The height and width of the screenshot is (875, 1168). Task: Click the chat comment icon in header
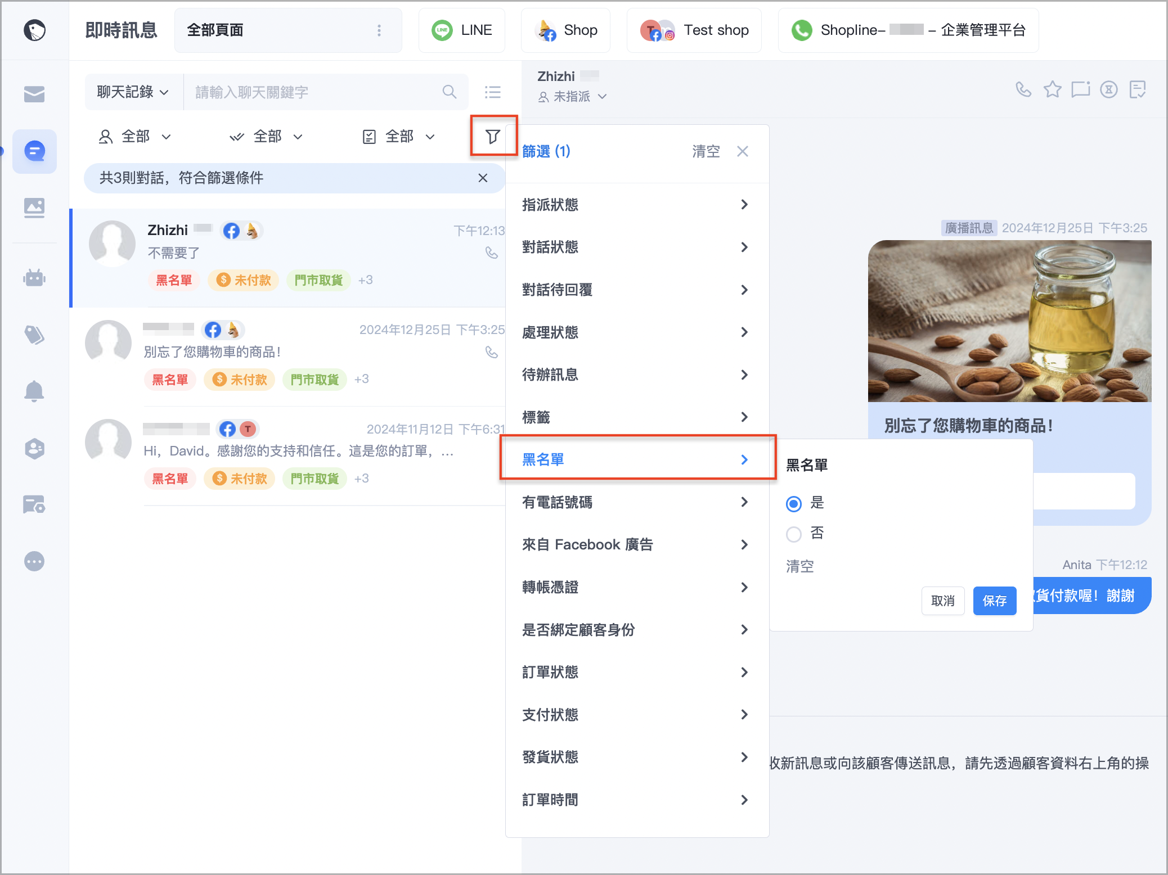[x=1080, y=89]
